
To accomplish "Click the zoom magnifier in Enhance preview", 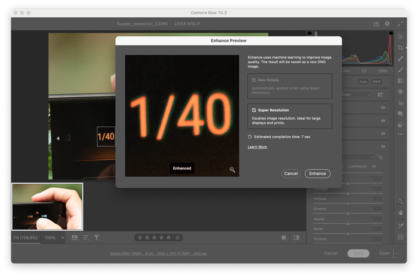I will (232, 170).
